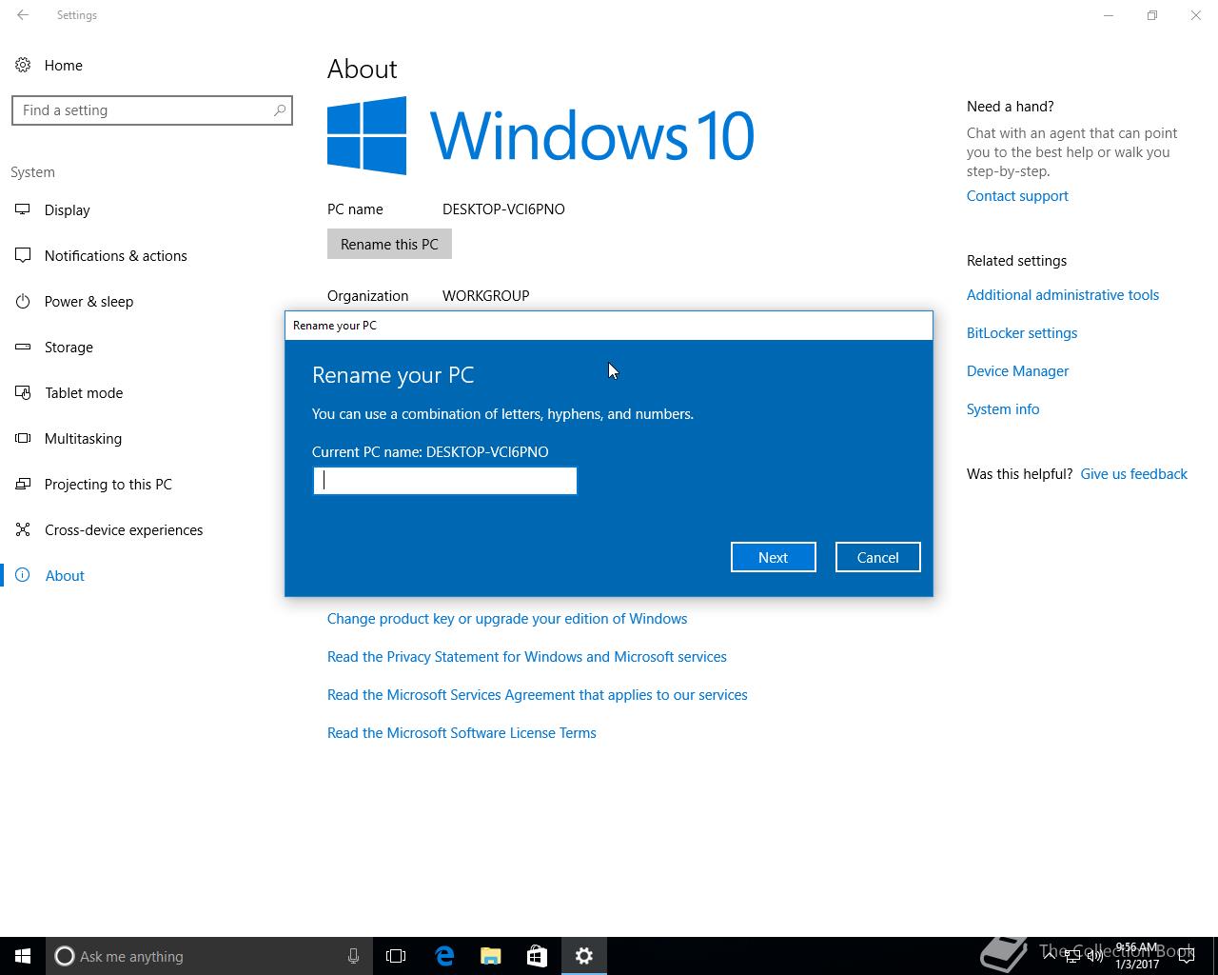Click the Projecting to this PC icon

pos(23,484)
